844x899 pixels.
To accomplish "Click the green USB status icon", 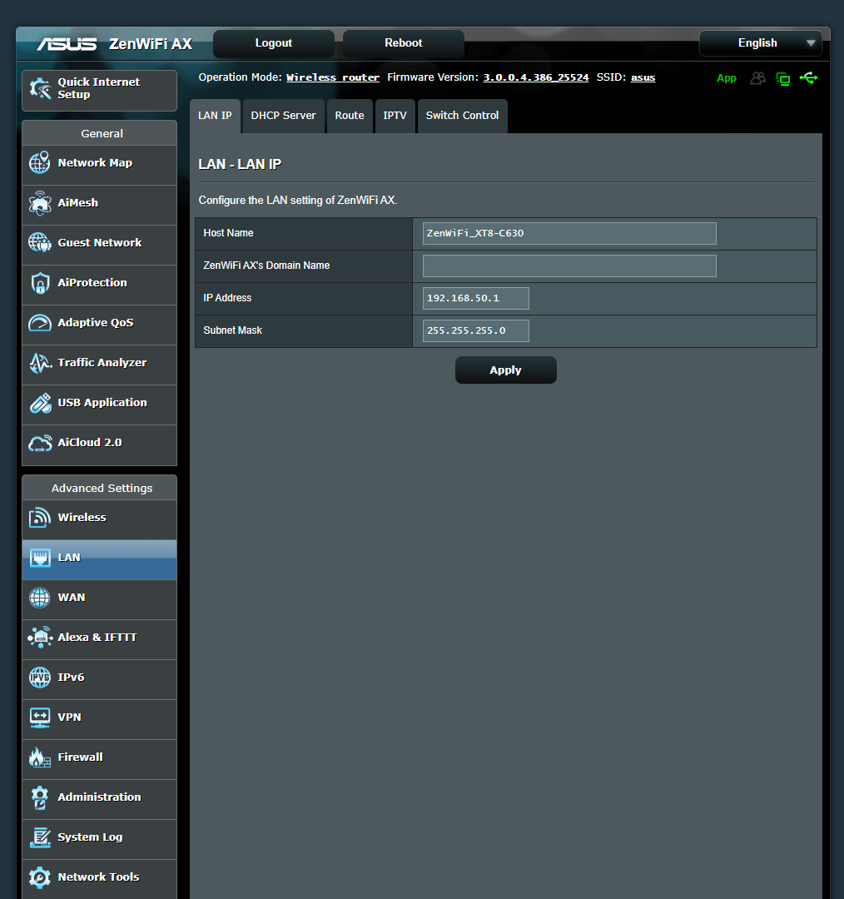I will (x=808, y=77).
